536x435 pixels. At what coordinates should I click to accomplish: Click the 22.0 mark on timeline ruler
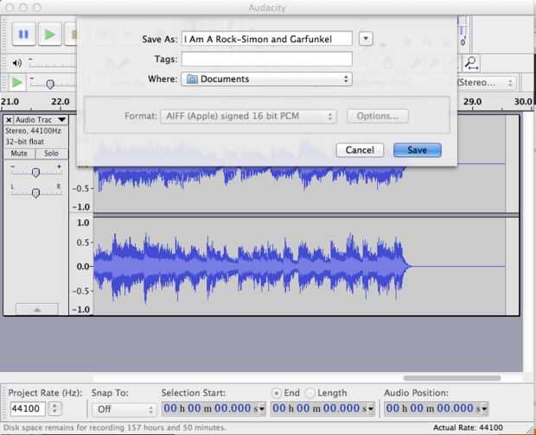(x=61, y=102)
